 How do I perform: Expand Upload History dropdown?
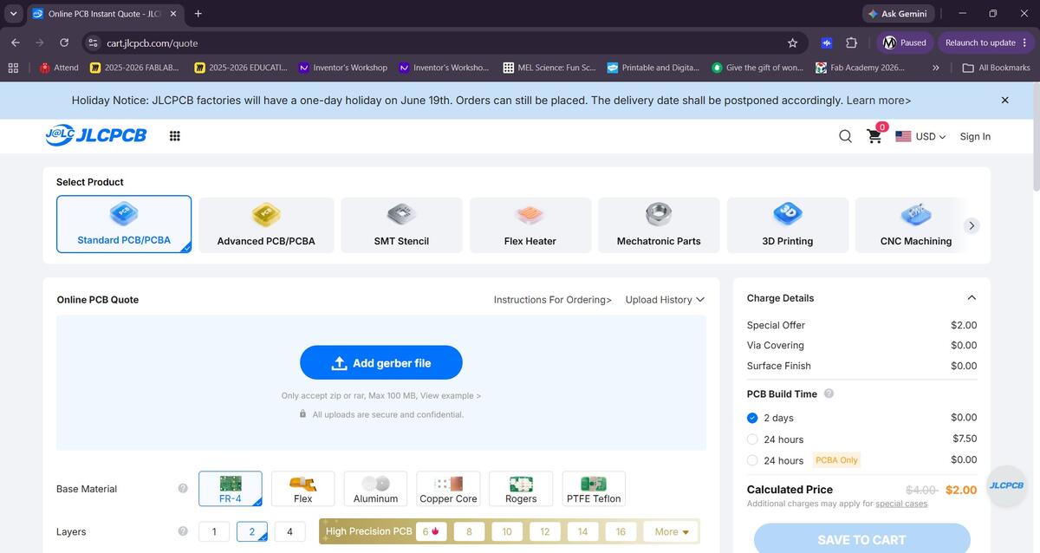[665, 300]
